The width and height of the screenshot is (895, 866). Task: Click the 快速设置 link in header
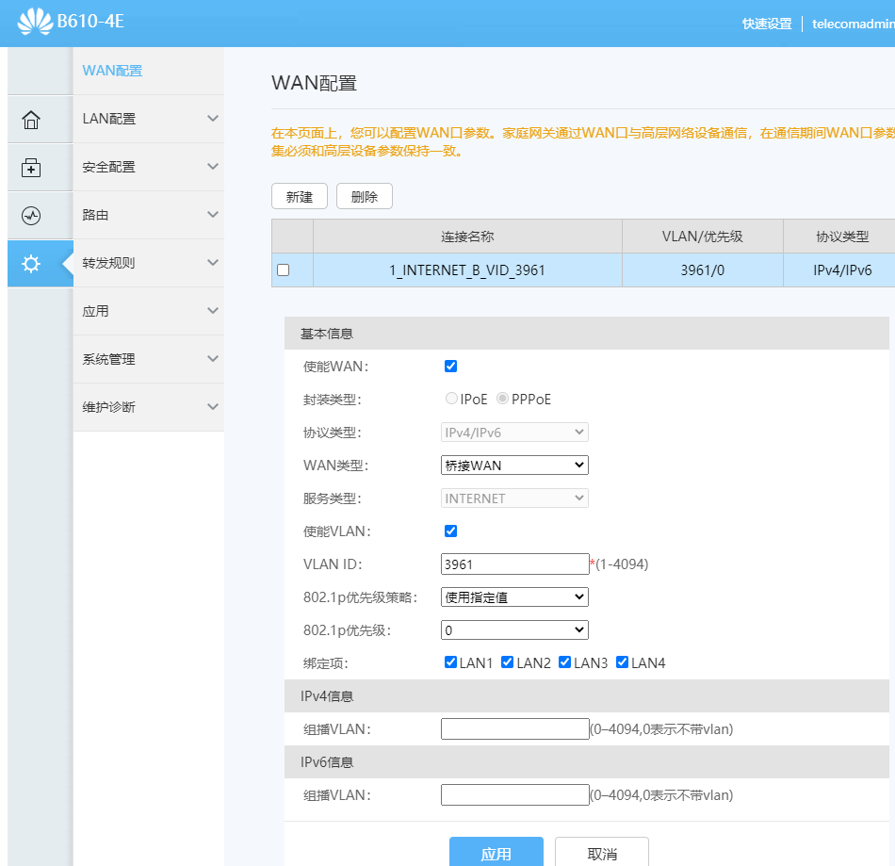coord(766,24)
